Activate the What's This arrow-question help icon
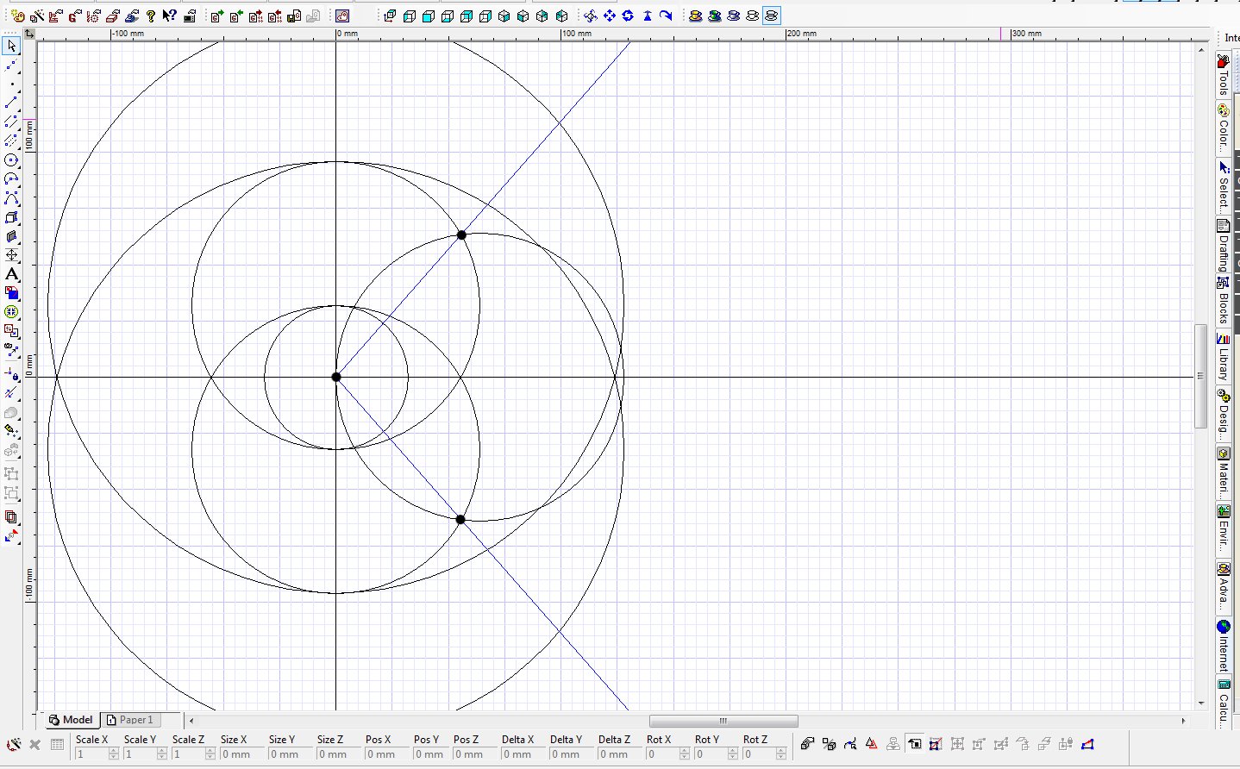1240x769 pixels. coord(170,16)
